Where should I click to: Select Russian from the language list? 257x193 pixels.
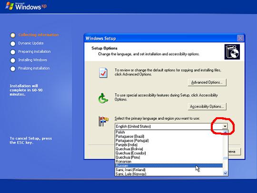[169, 165]
